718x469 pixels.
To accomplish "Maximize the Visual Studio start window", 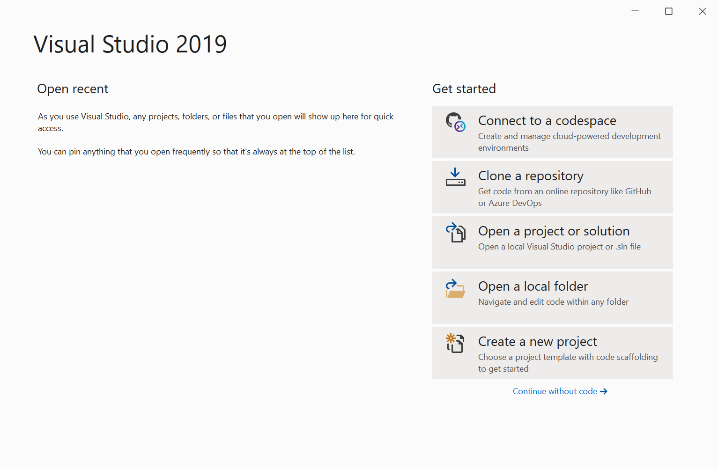I will 669,11.
